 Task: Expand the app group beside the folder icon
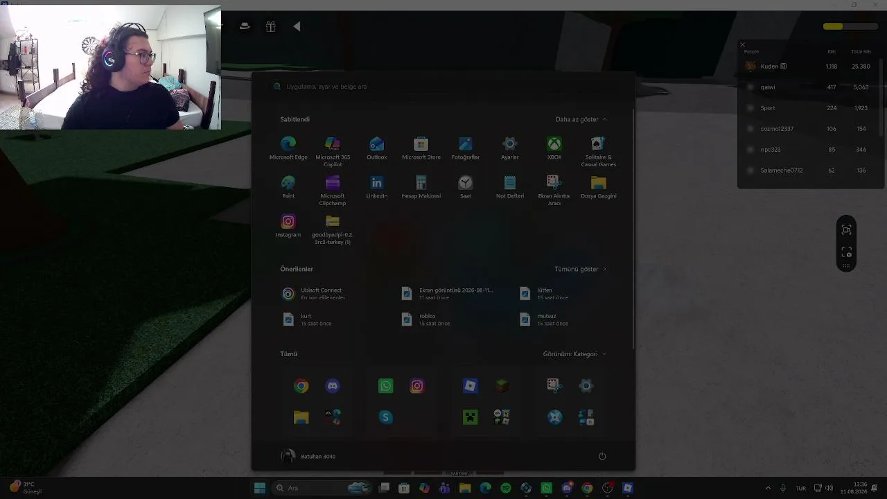click(x=333, y=417)
